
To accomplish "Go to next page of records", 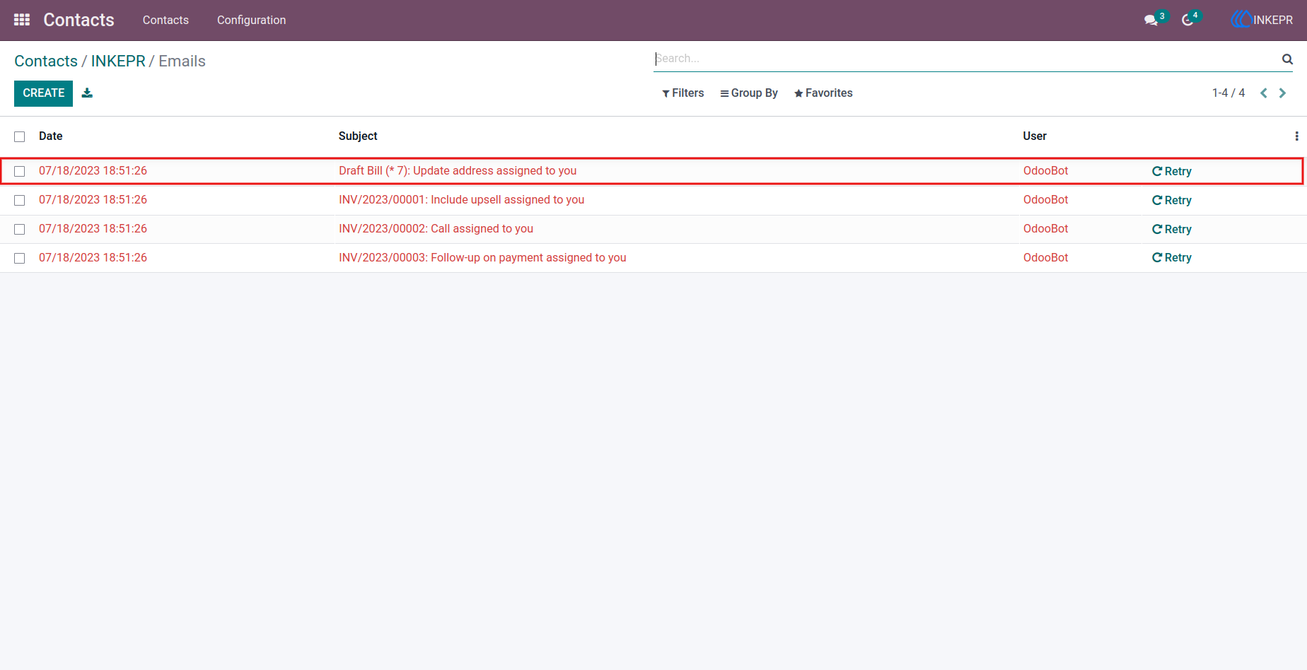I will pyautogui.click(x=1282, y=93).
